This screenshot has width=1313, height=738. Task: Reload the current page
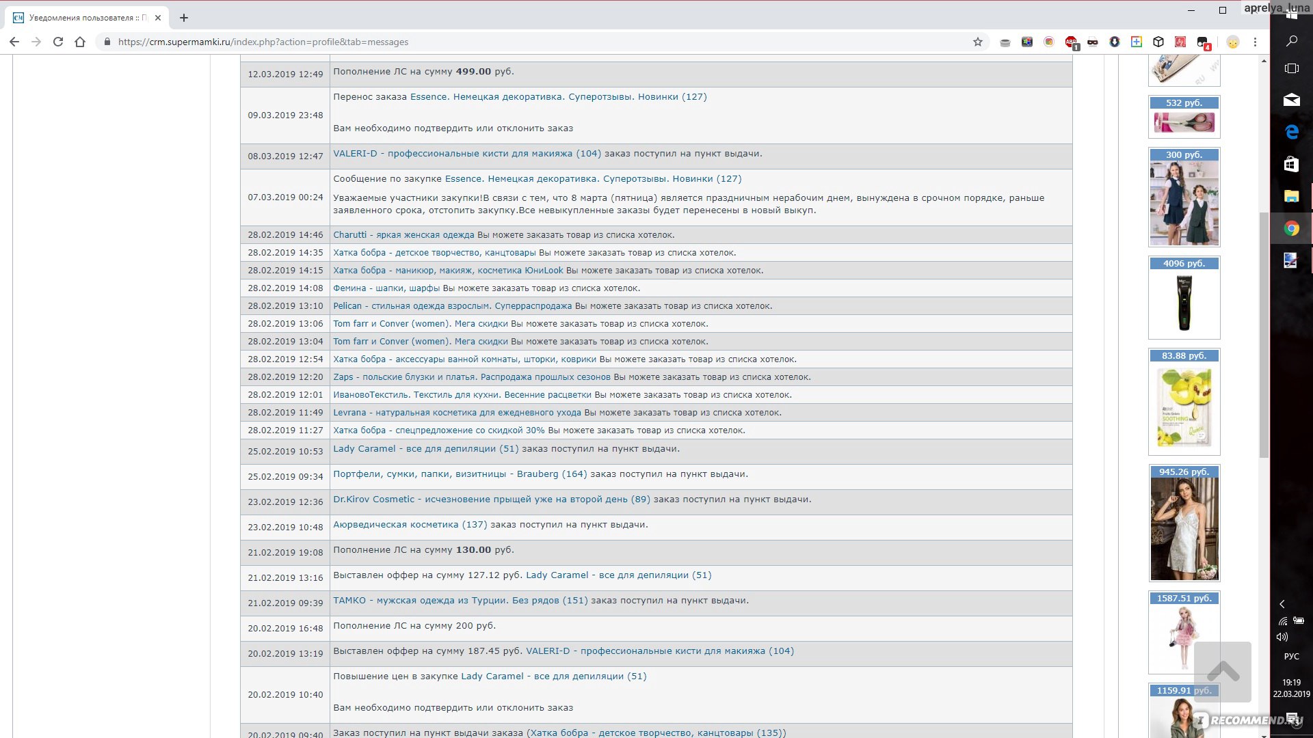click(x=58, y=42)
